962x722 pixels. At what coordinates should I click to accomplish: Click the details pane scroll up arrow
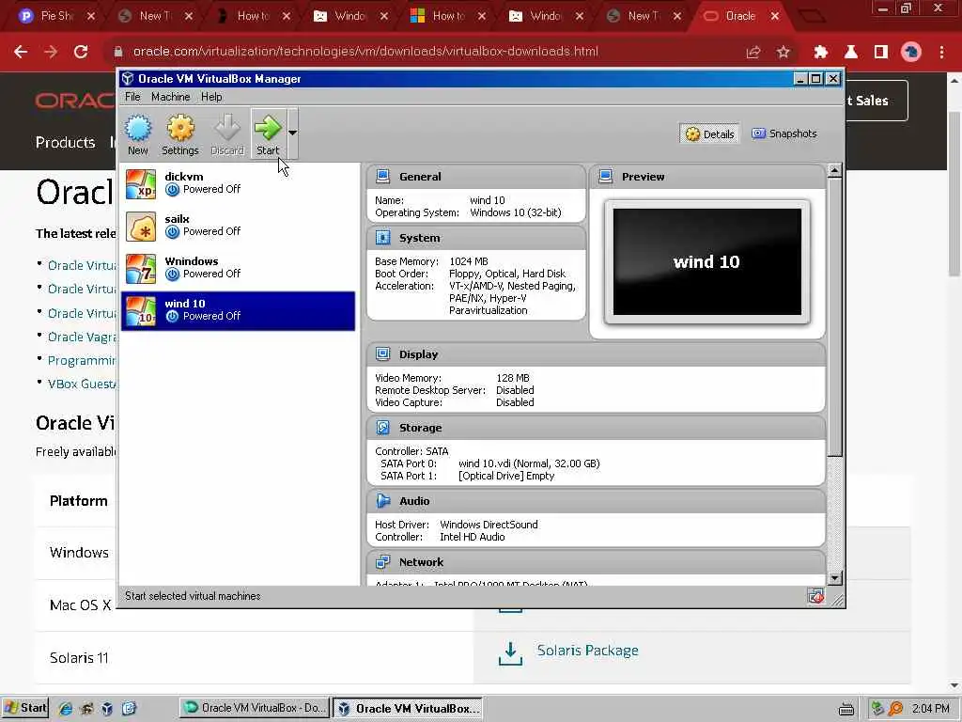click(x=834, y=171)
